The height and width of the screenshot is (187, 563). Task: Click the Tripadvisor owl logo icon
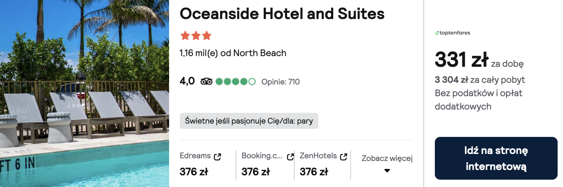[x=206, y=81]
